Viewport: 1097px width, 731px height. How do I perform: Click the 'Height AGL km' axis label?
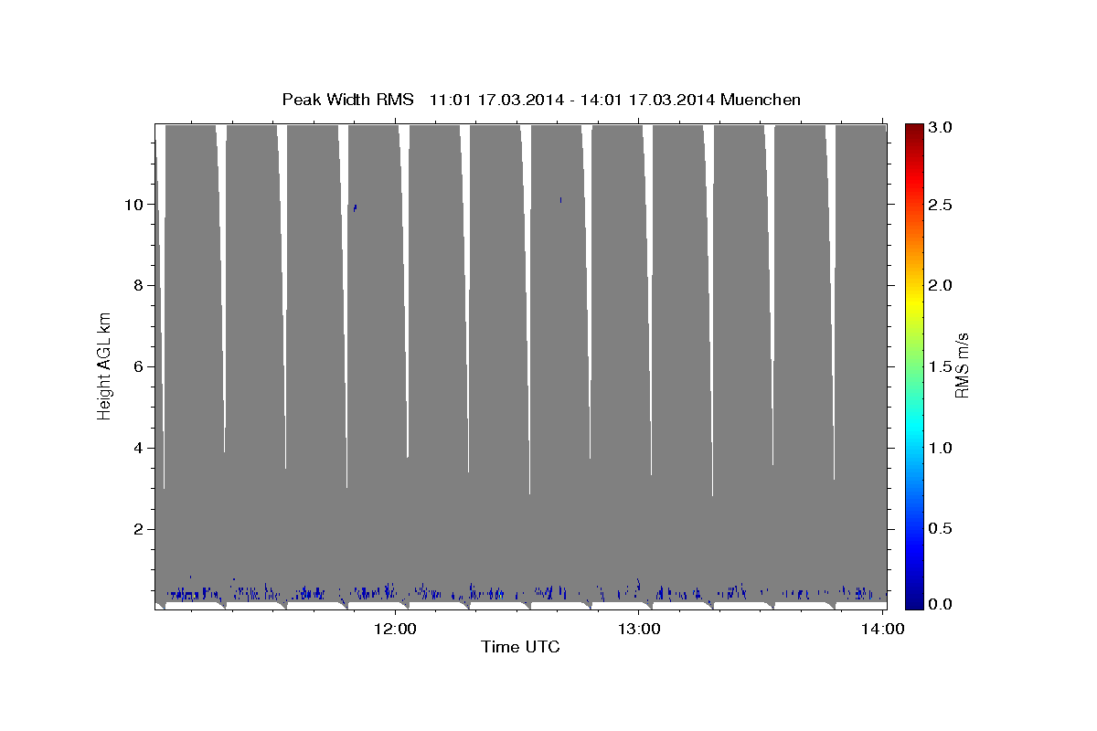tap(104, 366)
